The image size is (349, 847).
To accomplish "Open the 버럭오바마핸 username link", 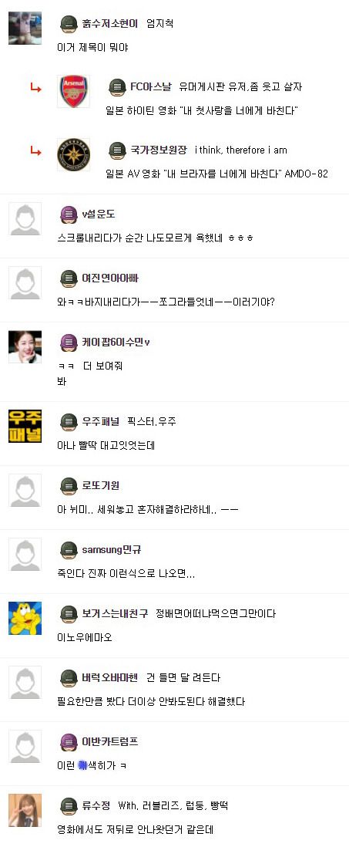I will tap(110, 677).
